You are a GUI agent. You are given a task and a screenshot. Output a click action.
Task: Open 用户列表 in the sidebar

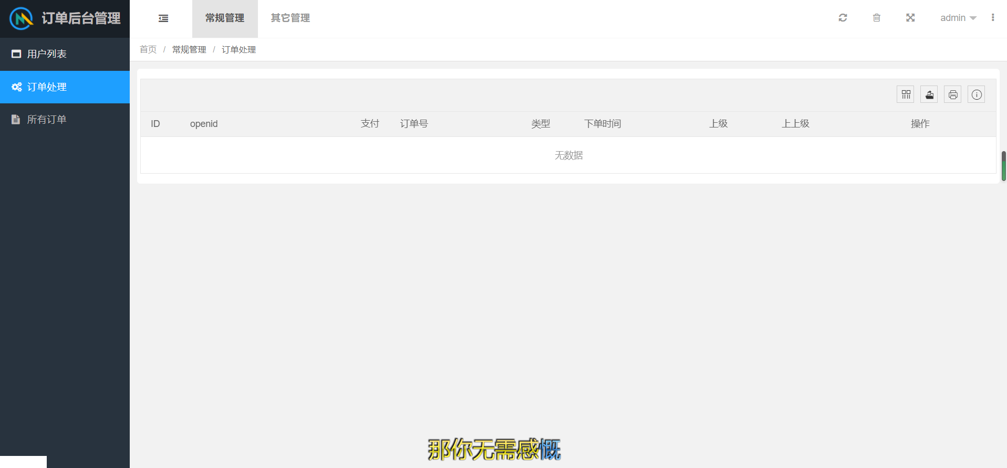point(47,54)
